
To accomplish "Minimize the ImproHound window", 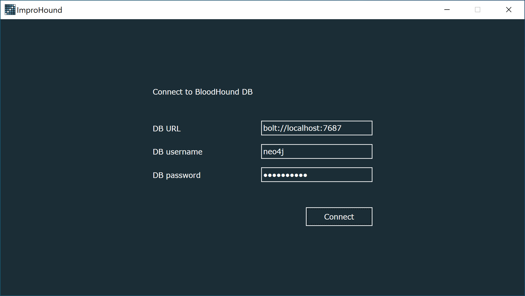I will tap(447, 10).
